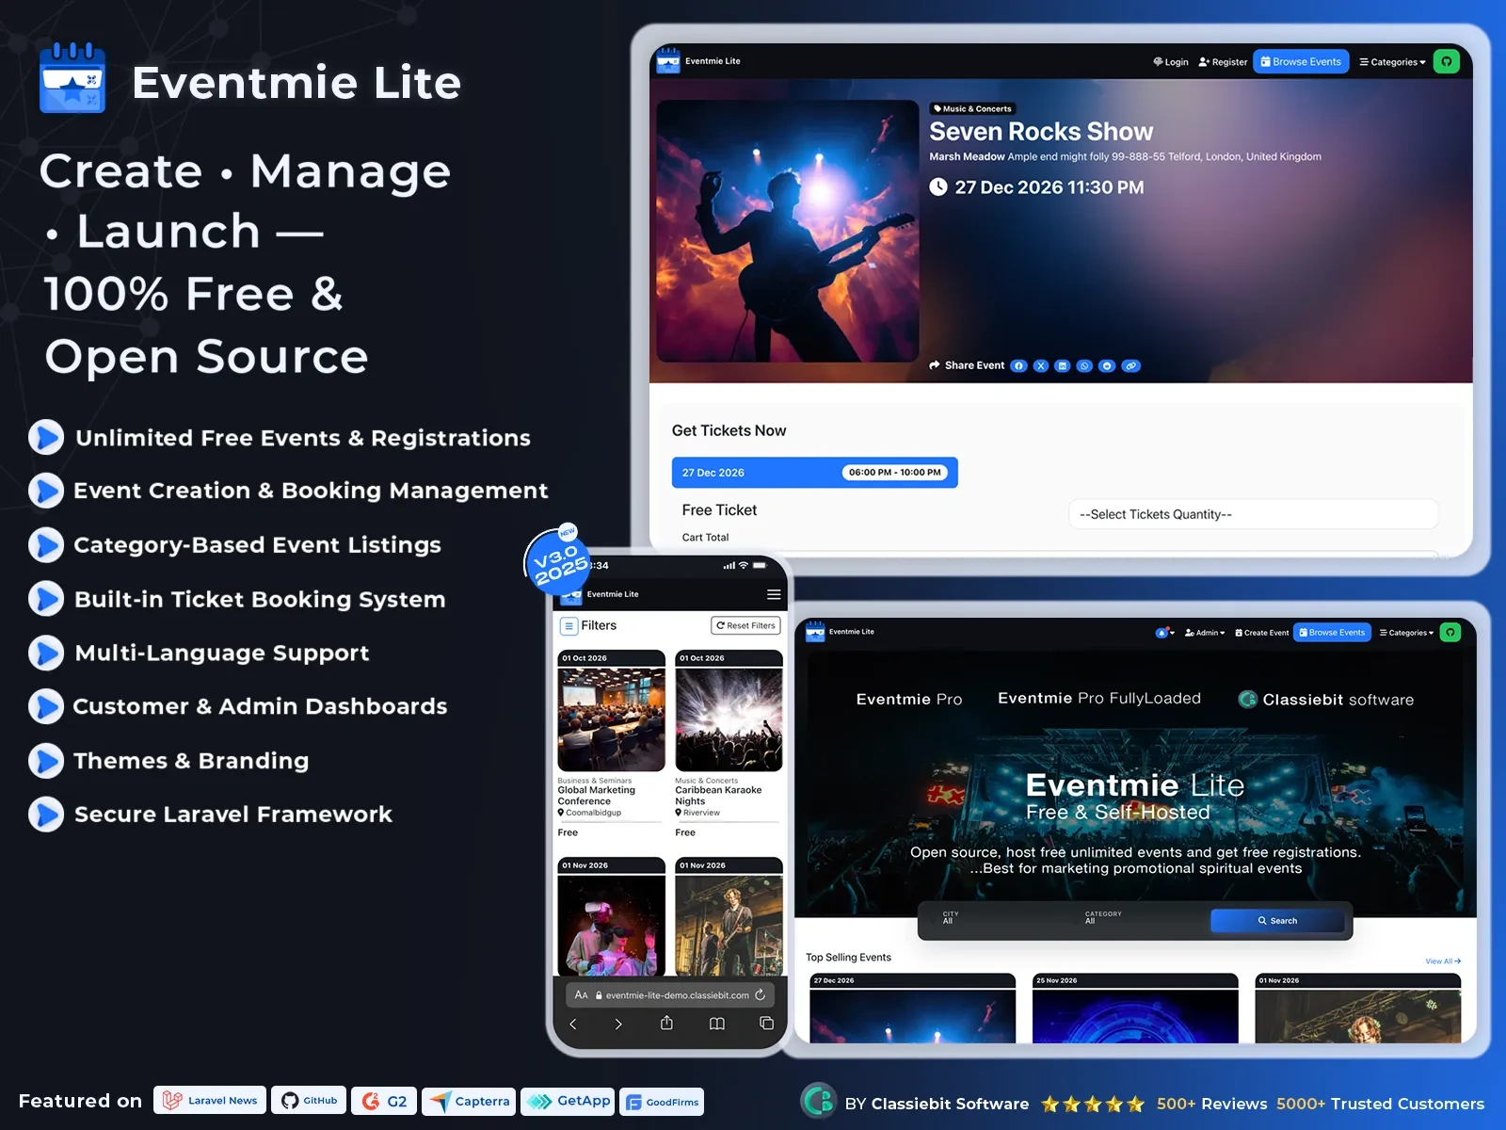Click the G2 featured badge
The image size is (1506, 1130).
pos(384,1101)
